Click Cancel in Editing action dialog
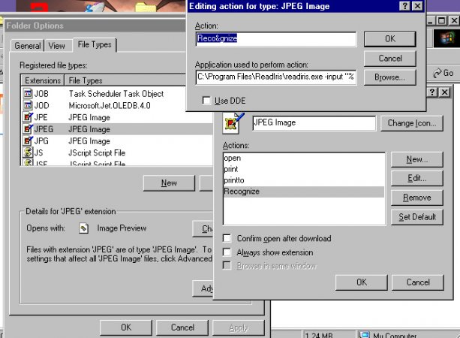The width and height of the screenshot is (460, 338). coord(390,59)
